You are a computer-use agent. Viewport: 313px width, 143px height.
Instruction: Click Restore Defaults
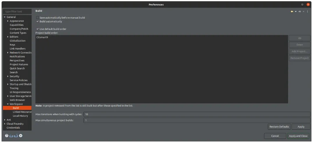point(279,127)
